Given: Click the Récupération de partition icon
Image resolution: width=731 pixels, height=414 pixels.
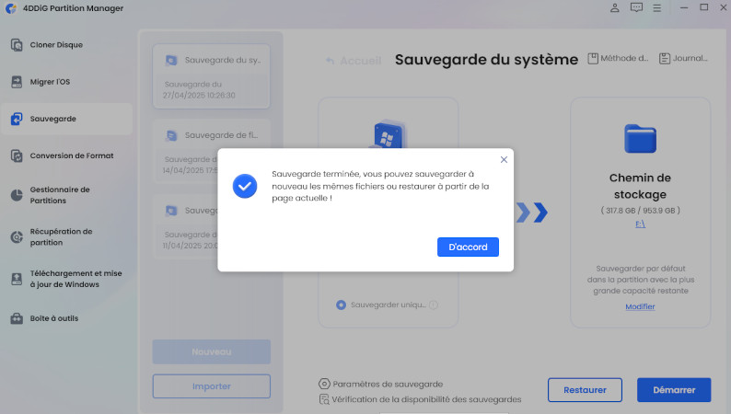Looking at the screenshot, I should coord(17,237).
